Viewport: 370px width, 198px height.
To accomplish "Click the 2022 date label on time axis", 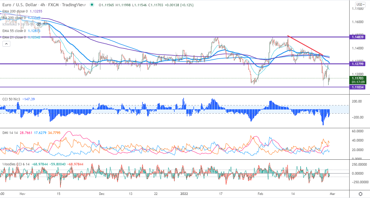I will point(185,194).
